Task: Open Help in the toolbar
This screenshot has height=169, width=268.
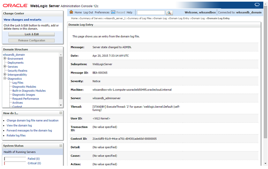Action: (129, 12)
